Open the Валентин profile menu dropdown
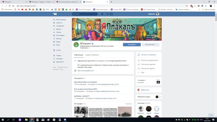Viewport: 217px width, 122px height. [155, 14]
